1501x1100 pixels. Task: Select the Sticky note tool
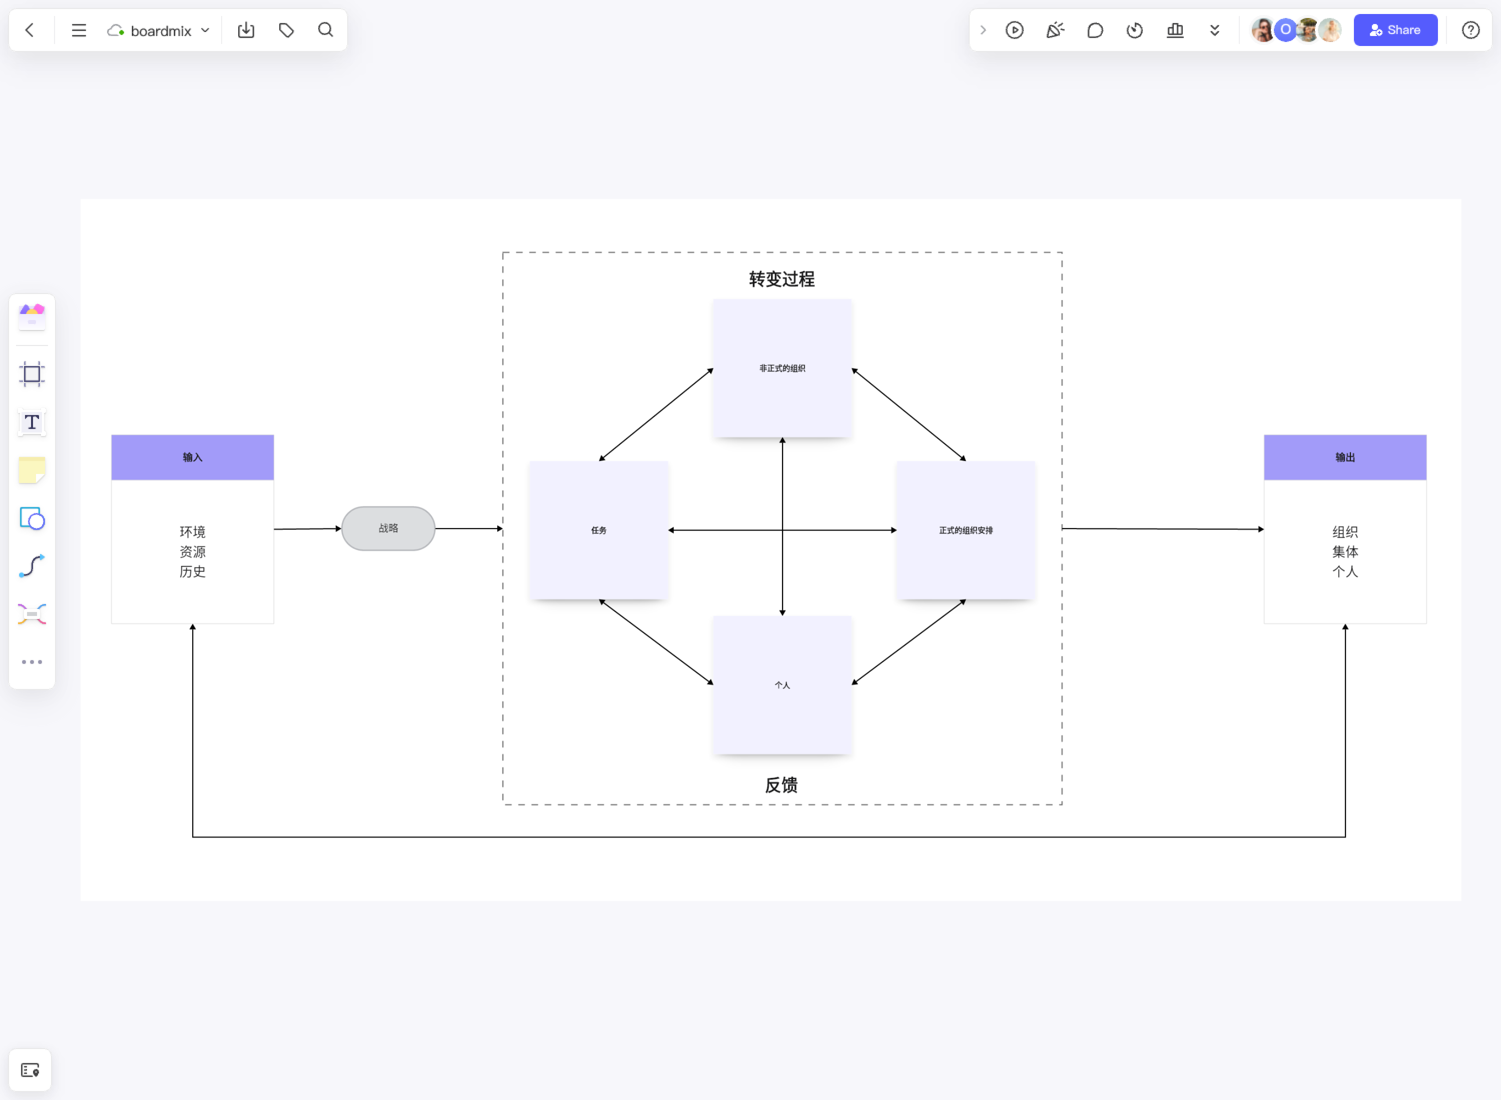[x=32, y=470]
